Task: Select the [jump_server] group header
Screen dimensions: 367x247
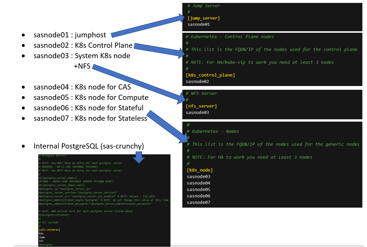Action: (204, 18)
